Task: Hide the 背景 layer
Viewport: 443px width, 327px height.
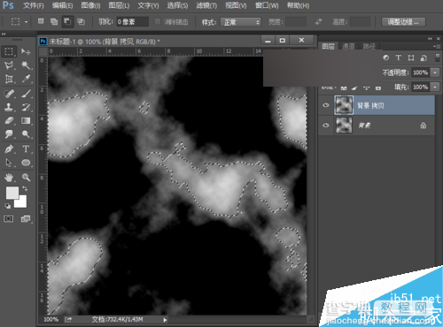Action: coord(326,125)
